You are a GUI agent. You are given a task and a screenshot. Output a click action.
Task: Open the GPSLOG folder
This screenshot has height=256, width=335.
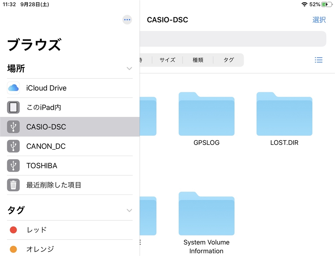206,114
